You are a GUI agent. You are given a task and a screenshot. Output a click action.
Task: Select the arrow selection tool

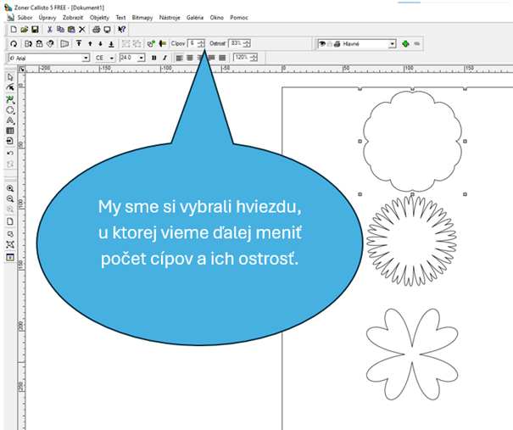(10, 77)
